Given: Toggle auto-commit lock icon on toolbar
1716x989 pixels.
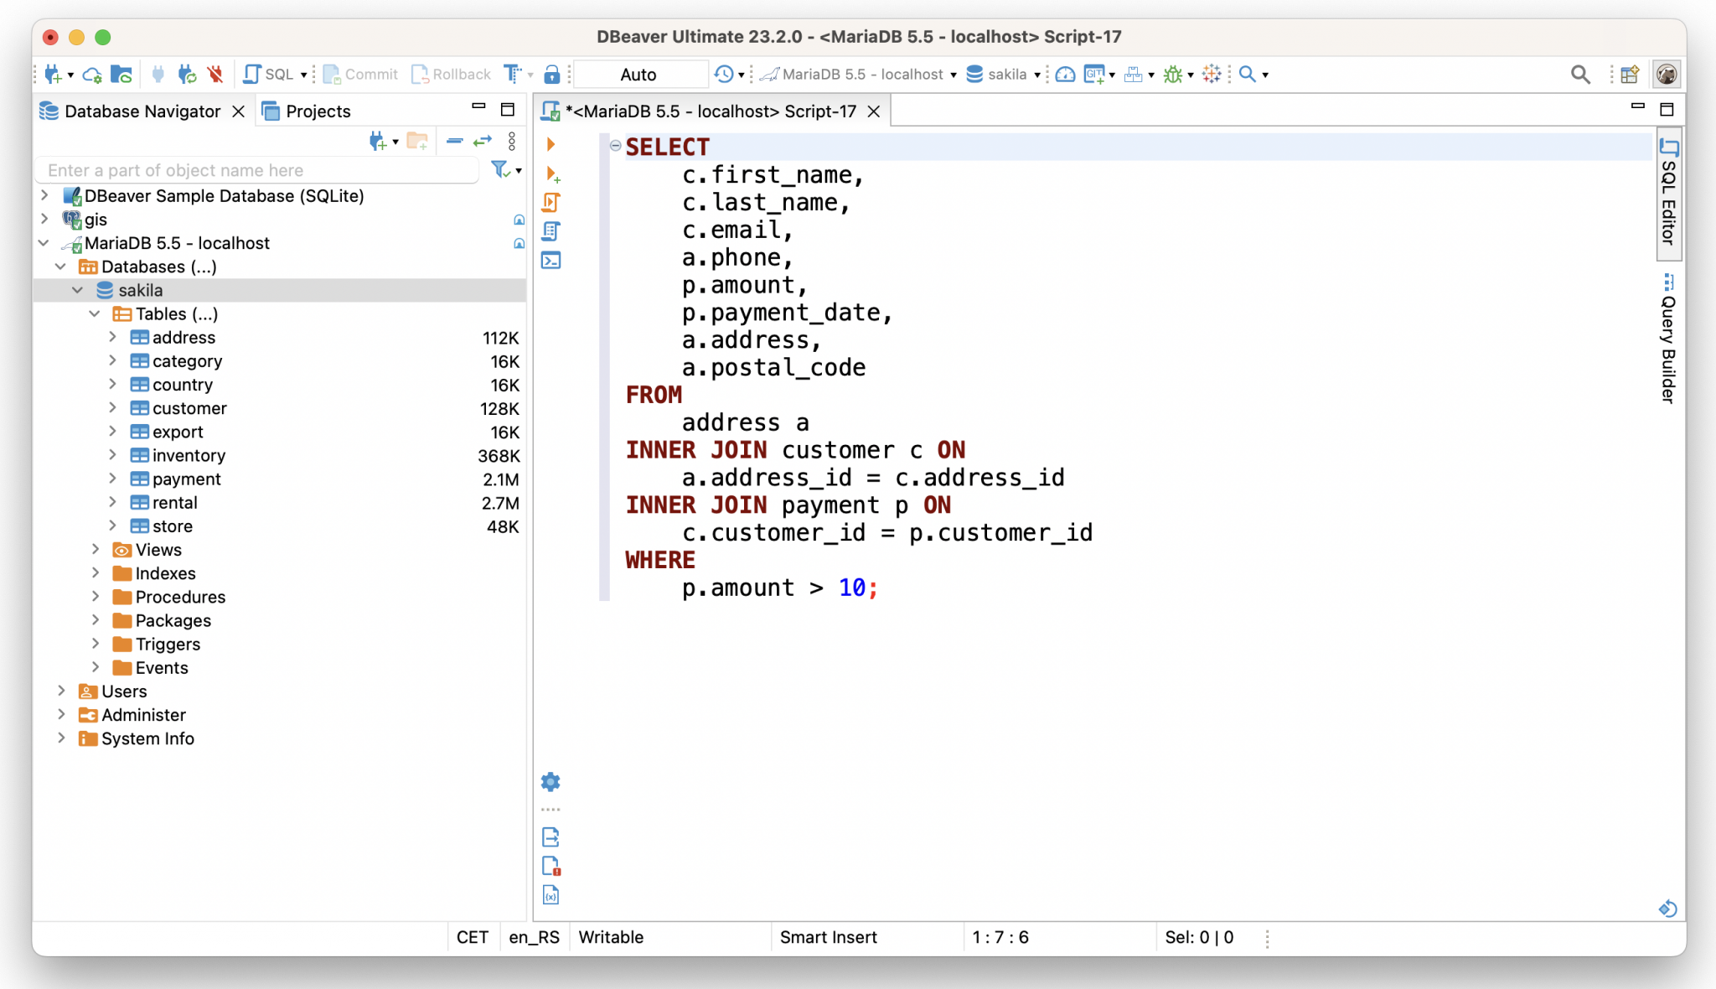Looking at the screenshot, I should [554, 75].
